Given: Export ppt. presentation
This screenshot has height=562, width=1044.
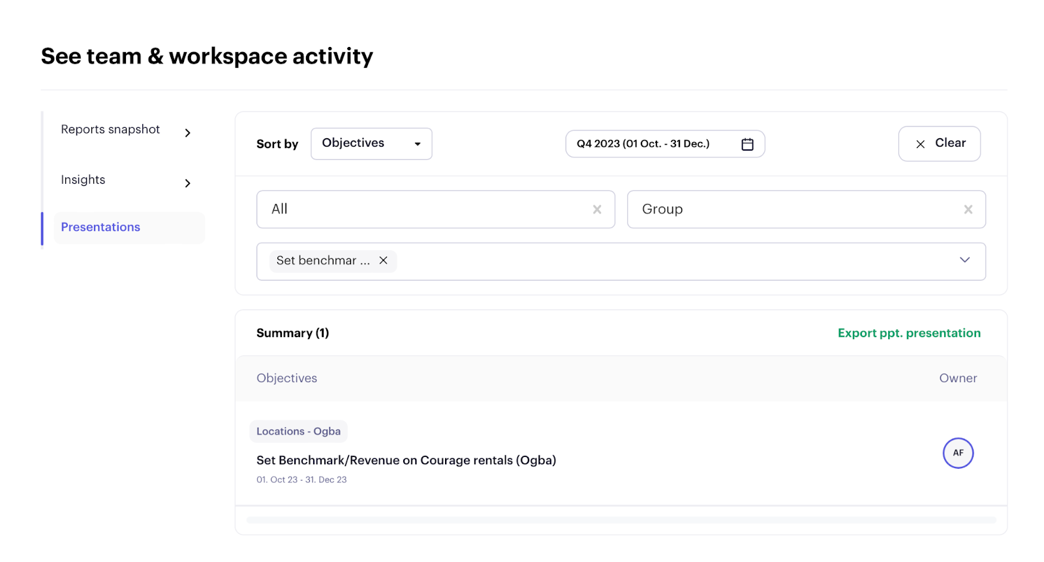Looking at the screenshot, I should 909,333.
